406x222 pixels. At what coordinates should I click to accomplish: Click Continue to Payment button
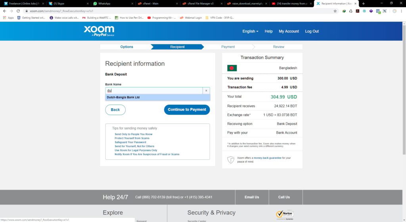coord(187,110)
